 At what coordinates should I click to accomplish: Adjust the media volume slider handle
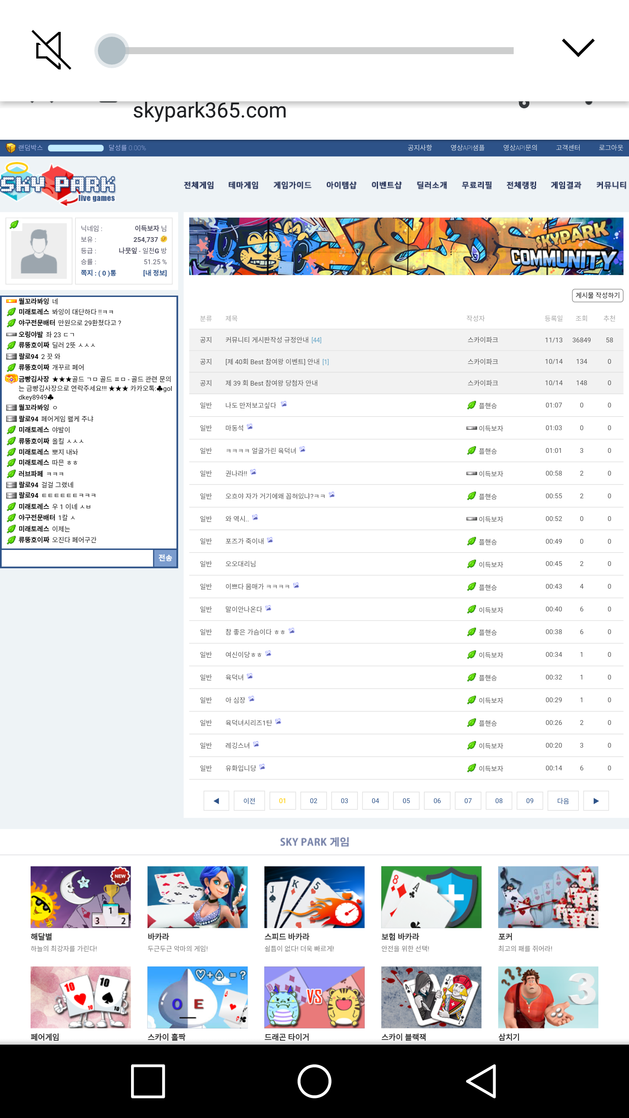[x=112, y=51]
